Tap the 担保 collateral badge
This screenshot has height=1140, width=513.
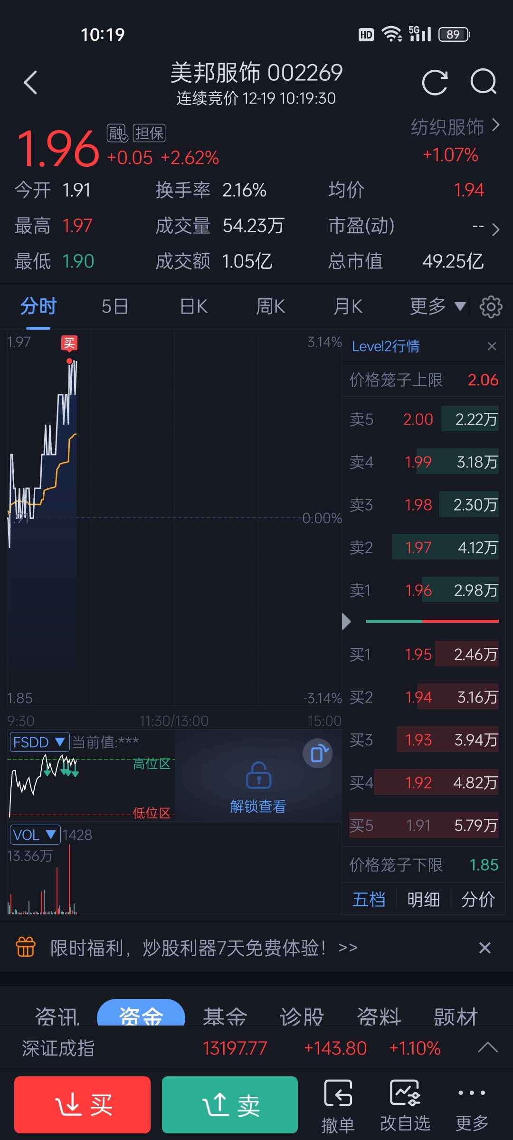(x=149, y=133)
